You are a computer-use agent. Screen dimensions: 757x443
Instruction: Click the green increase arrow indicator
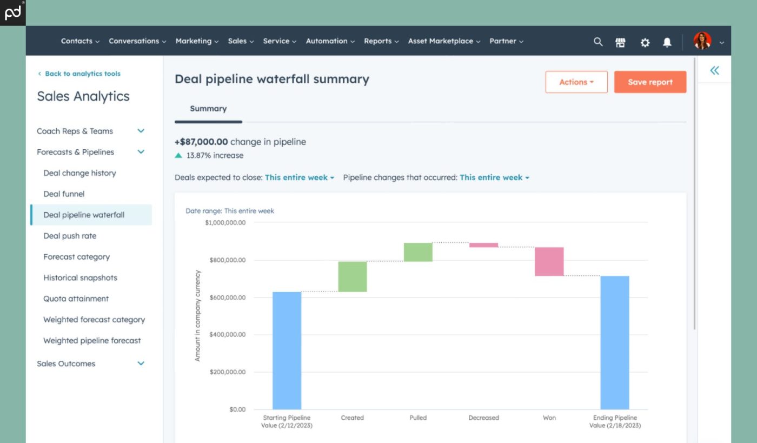[178, 155]
